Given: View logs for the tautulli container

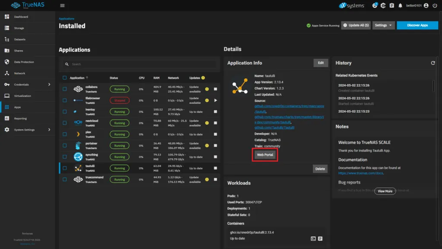Looking at the screenshot, I should tap(321, 238).
